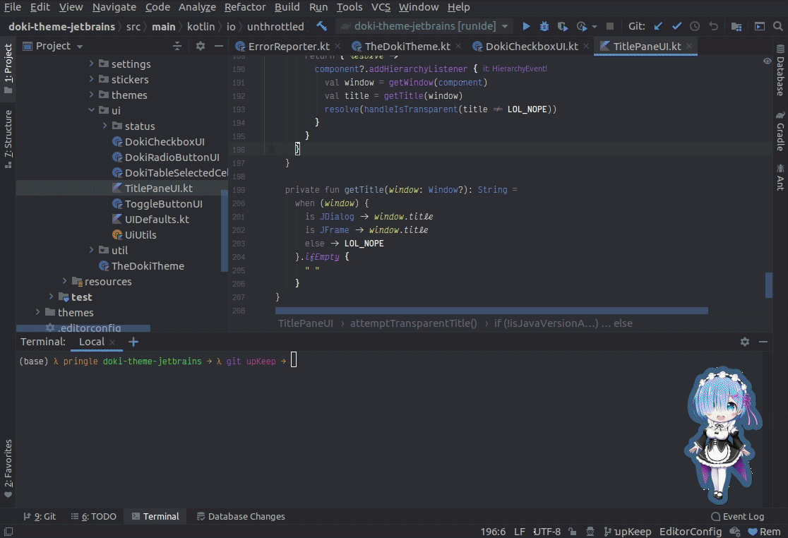
Task: Click the Build project hammer icon
Action: pos(322,26)
